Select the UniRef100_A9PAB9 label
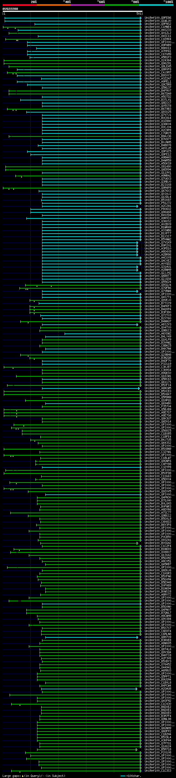The image size is (176, 778). [158, 45]
